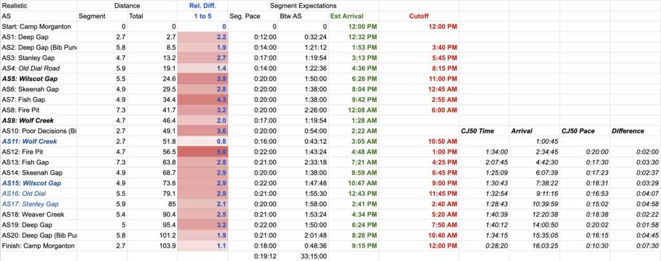Select the 'Finish: Camp Morganton' cell

pyautogui.click(x=38, y=246)
